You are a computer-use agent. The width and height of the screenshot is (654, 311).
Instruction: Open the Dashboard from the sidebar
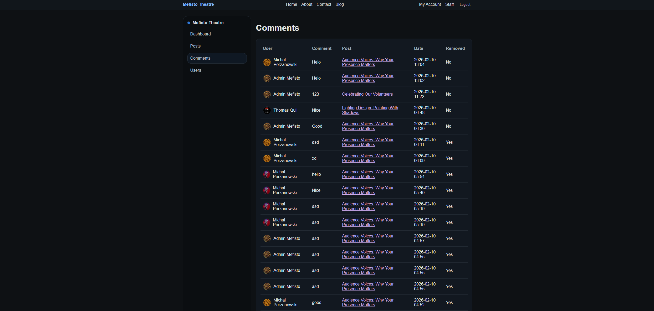[200, 34]
